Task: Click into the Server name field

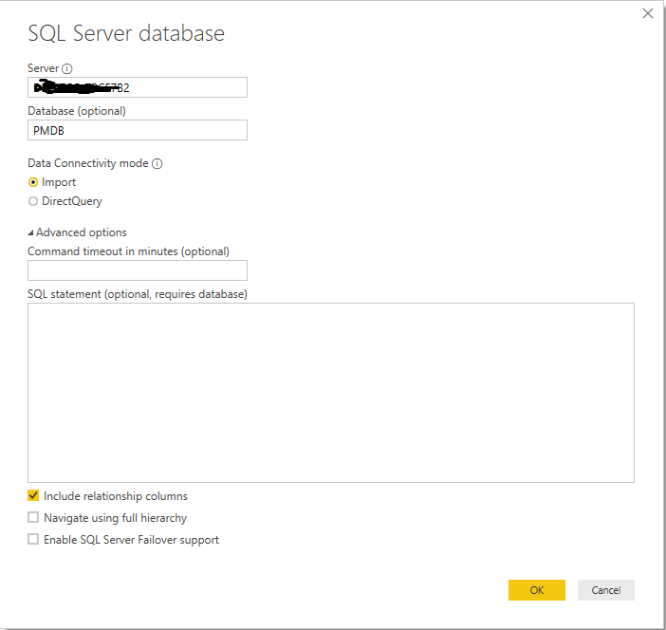Action: click(x=138, y=87)
